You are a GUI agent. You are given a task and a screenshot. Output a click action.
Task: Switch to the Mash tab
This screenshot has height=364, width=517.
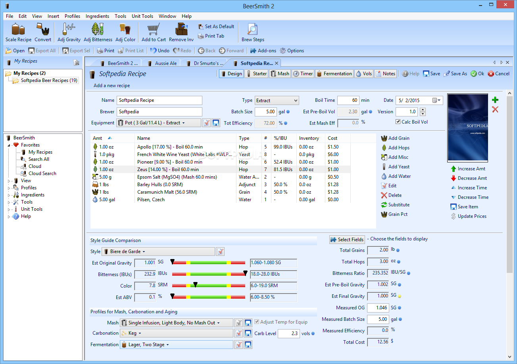[280, 74]
